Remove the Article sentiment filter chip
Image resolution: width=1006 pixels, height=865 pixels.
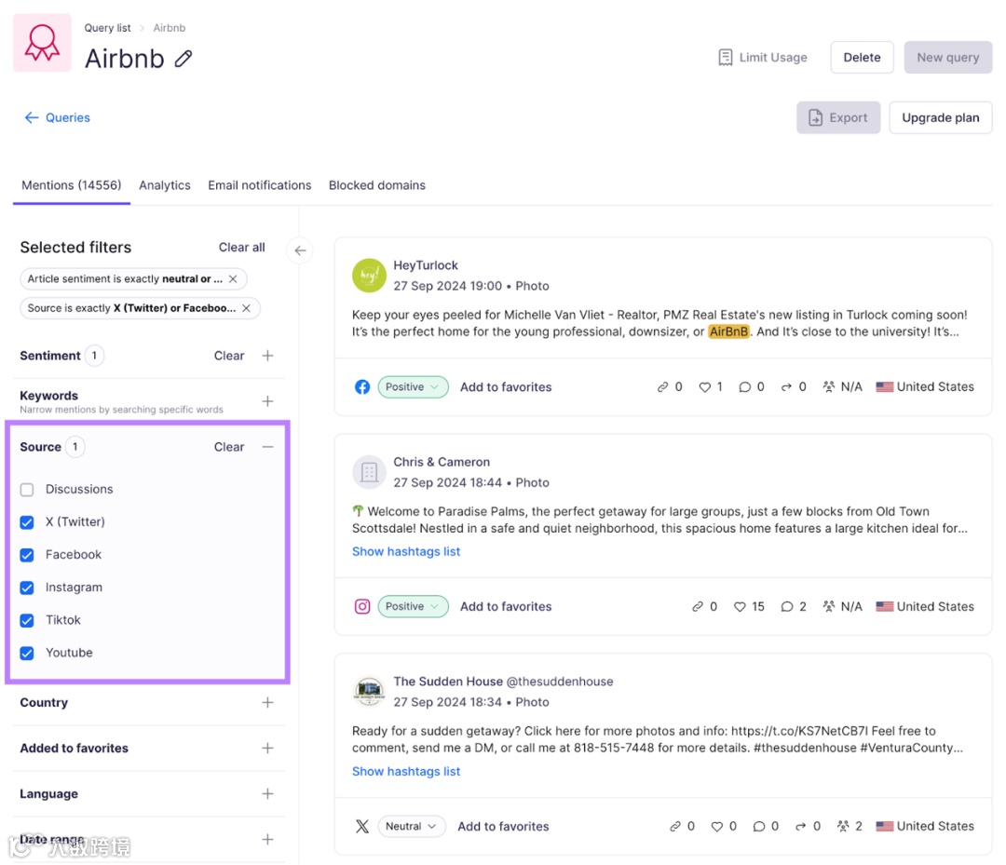tap(233, 279)
